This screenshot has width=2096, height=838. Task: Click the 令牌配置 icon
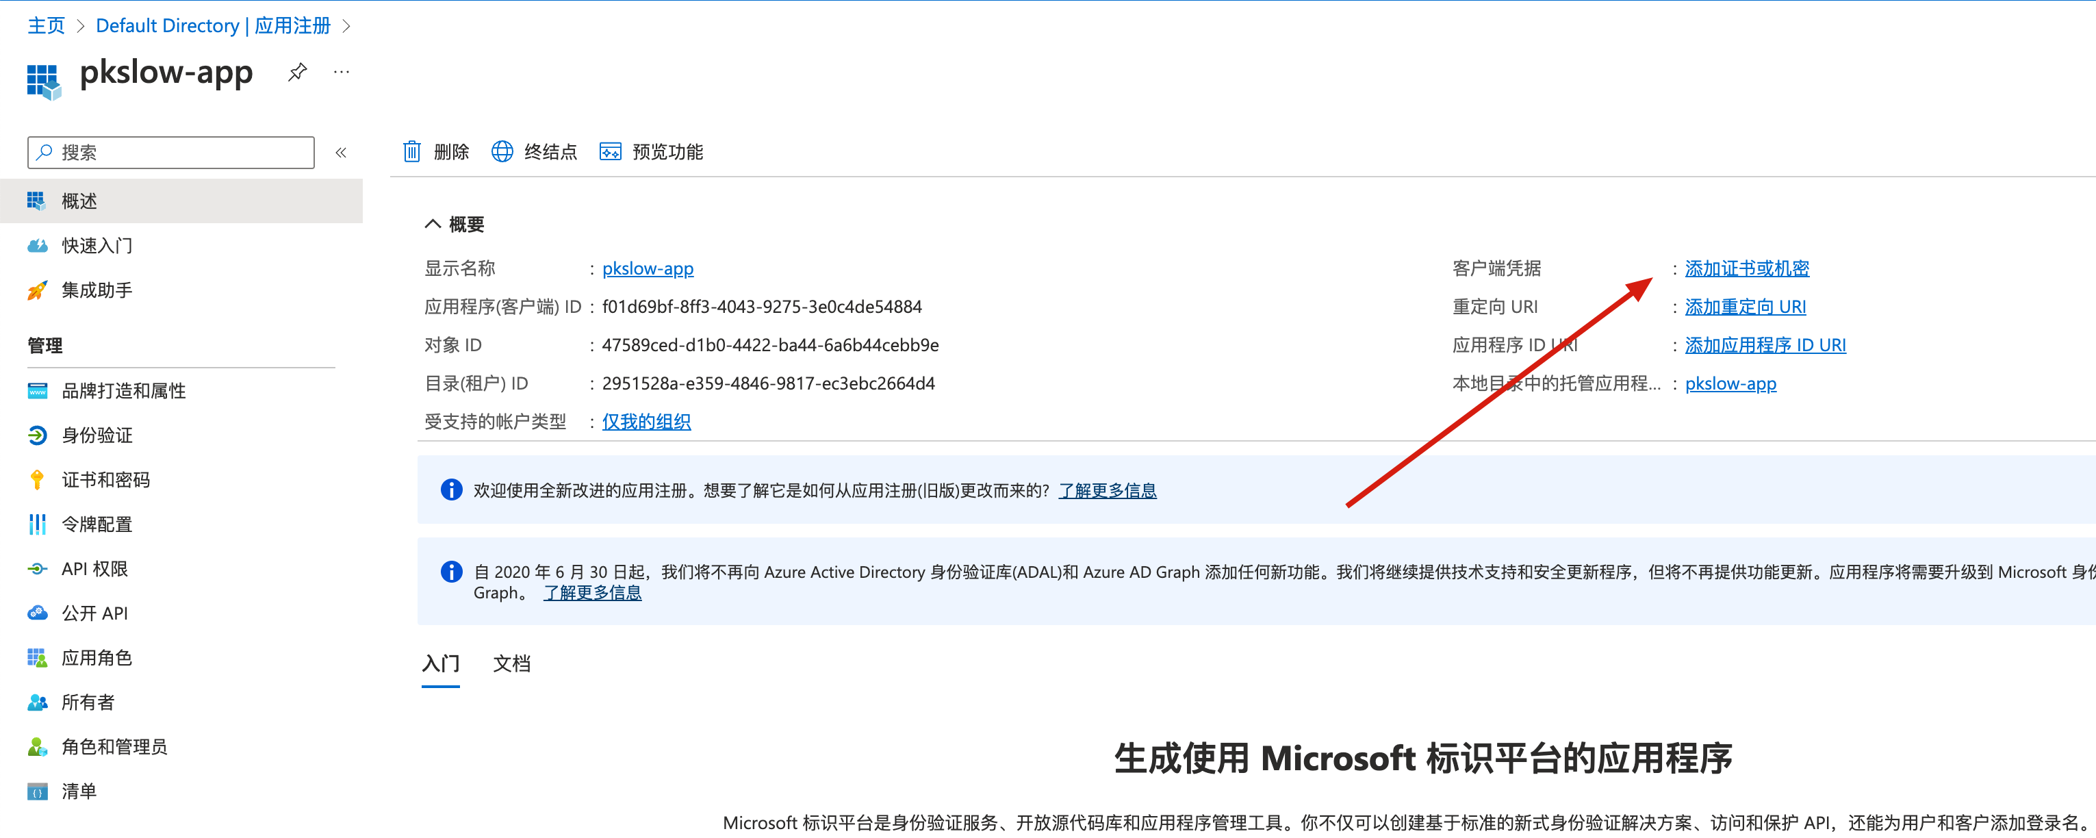click(38, 524)
